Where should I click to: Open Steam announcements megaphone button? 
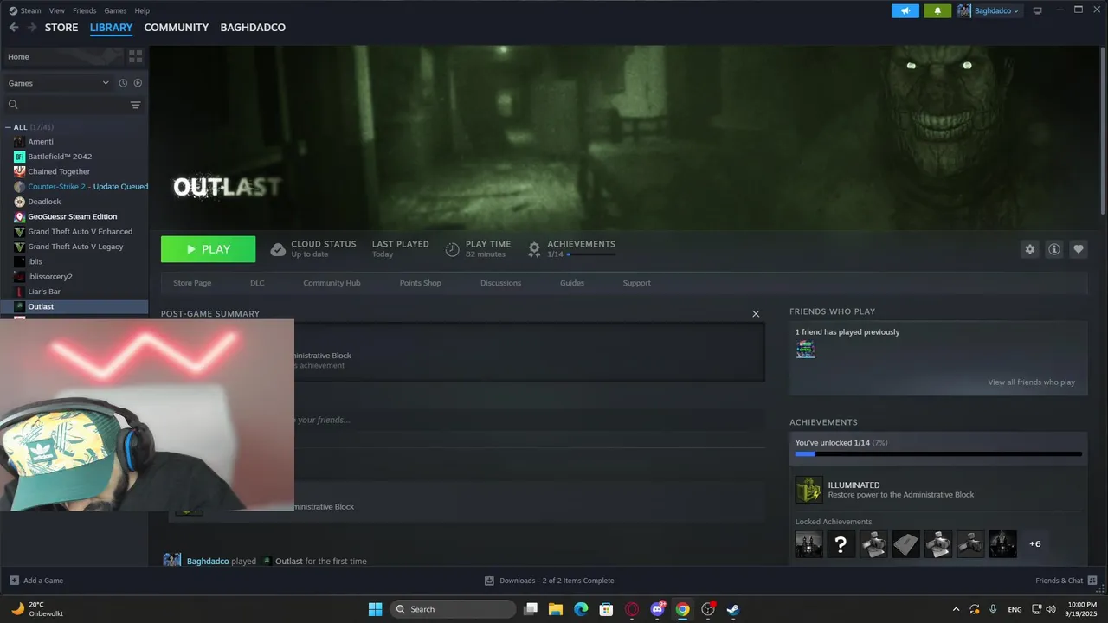pos(905,10)
